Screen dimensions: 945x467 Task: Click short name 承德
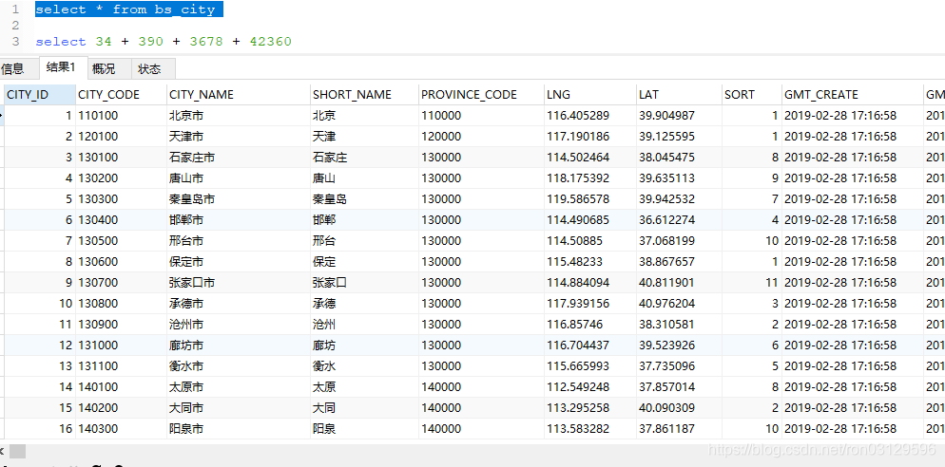364,304
